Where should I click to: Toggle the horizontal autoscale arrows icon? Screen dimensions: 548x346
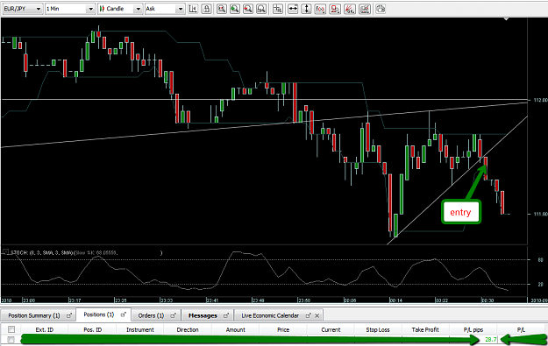[x=293, y=9]
